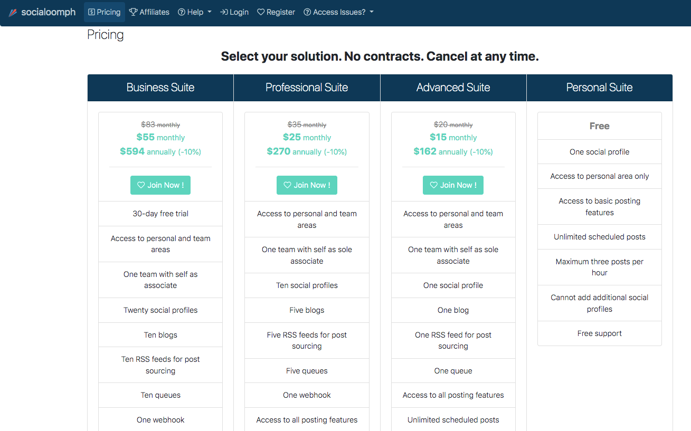
Task: Click heart icon in Professional Suite Join Now button
Action: coord(288,185)
